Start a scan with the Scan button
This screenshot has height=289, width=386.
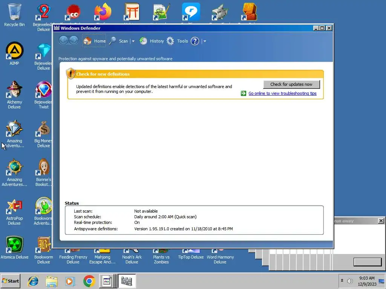pyautogui.click(x=119, y=41)
